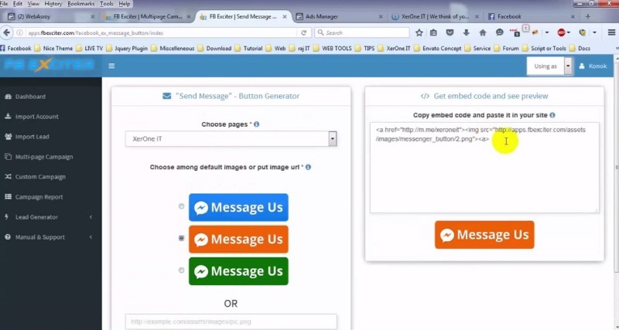Open the Pocket icon in toolbar

click(450, 32)
